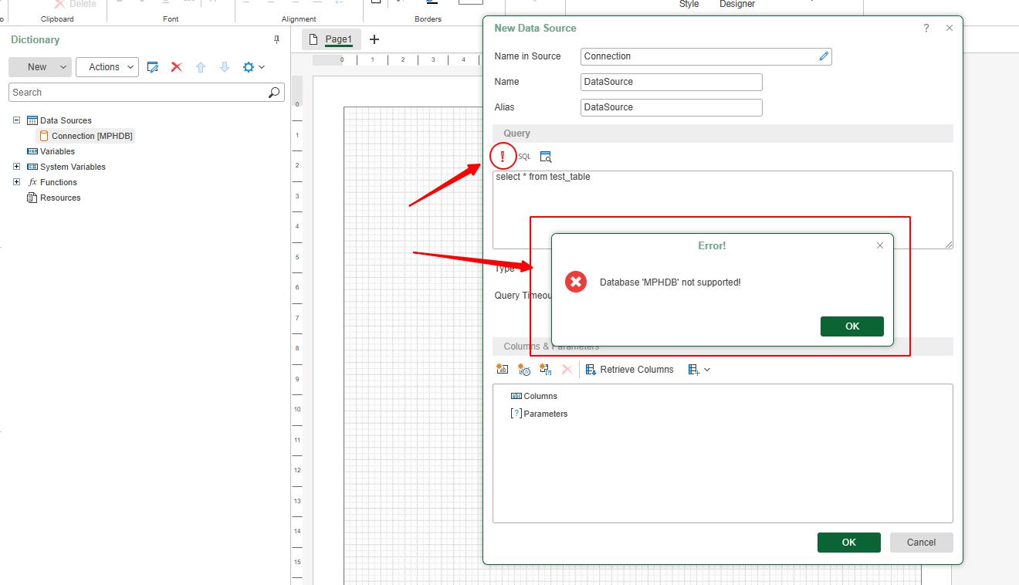Click the pencil edit icon in Name in Source
The height and width of the screenshot is (585, 1019).
(x=823, y=56)
